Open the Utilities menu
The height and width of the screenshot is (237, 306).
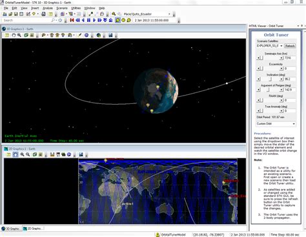coord(76,8)
